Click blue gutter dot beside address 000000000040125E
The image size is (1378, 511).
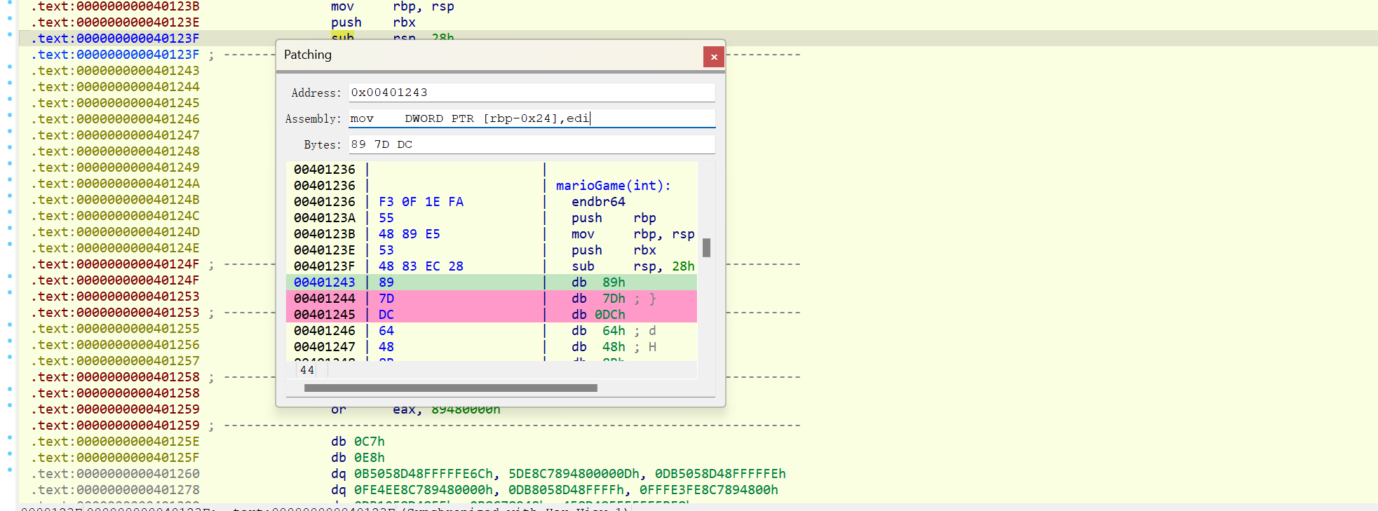coord(10,438)
